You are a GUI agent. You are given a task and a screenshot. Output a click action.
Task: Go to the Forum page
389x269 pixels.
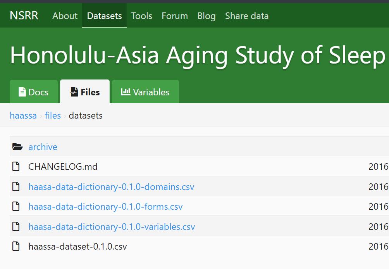pos(174,16)
